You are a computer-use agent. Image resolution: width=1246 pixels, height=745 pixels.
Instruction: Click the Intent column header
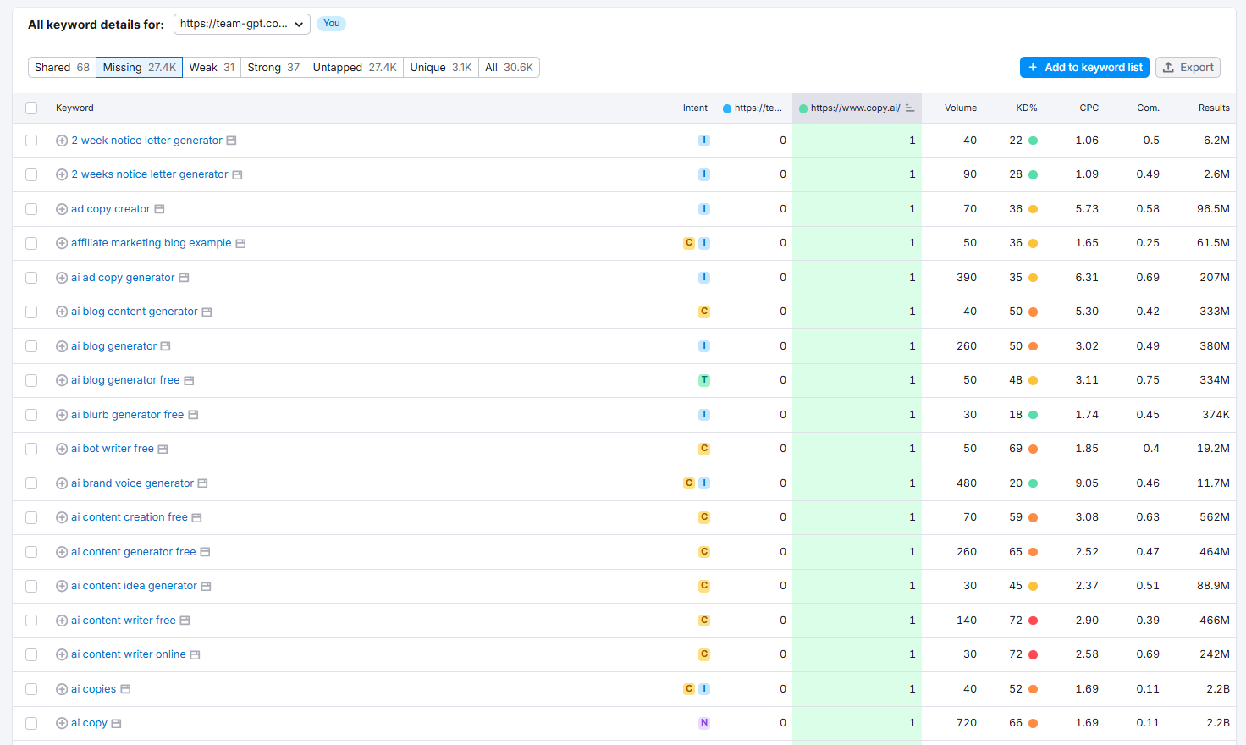(695, 108)
